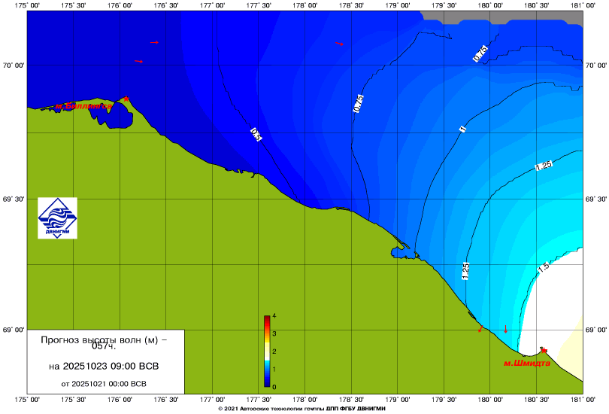
Task: Click the red arrow directly above Cape Billings star
Action: coord(138,61)
